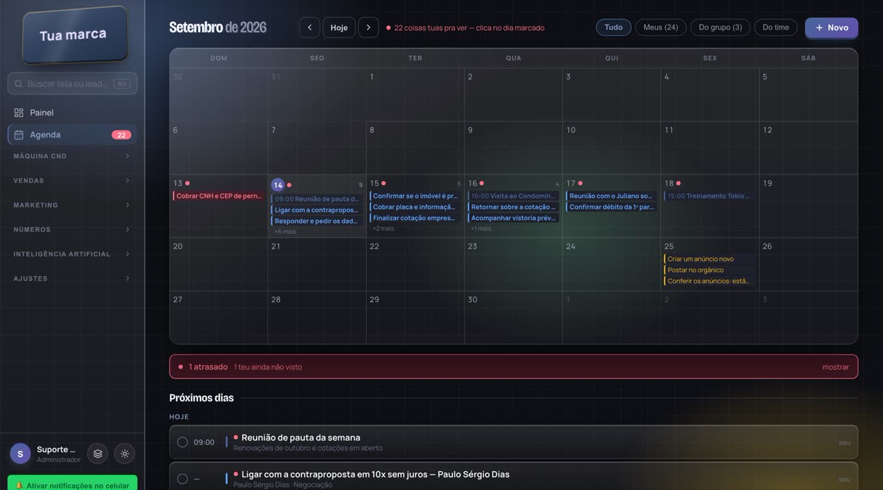Image resolution: width=883 pixels, height=490 pixels.
Task: Click the search magnifier icon
Action: (x=18, y=84)
